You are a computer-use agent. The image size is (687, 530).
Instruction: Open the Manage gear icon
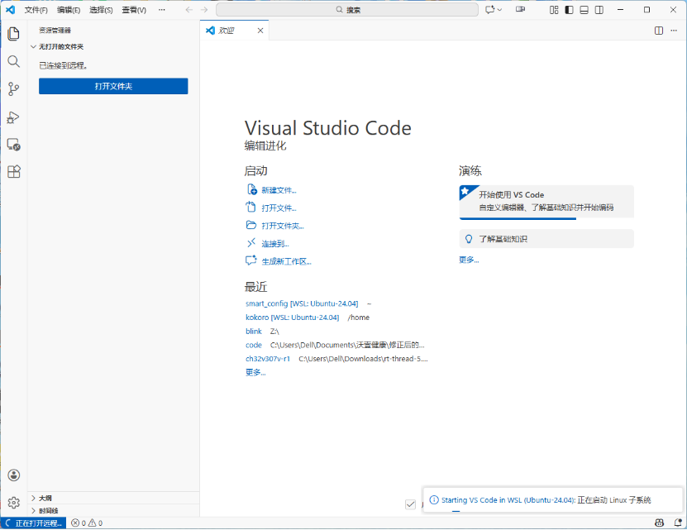point(13,502)
